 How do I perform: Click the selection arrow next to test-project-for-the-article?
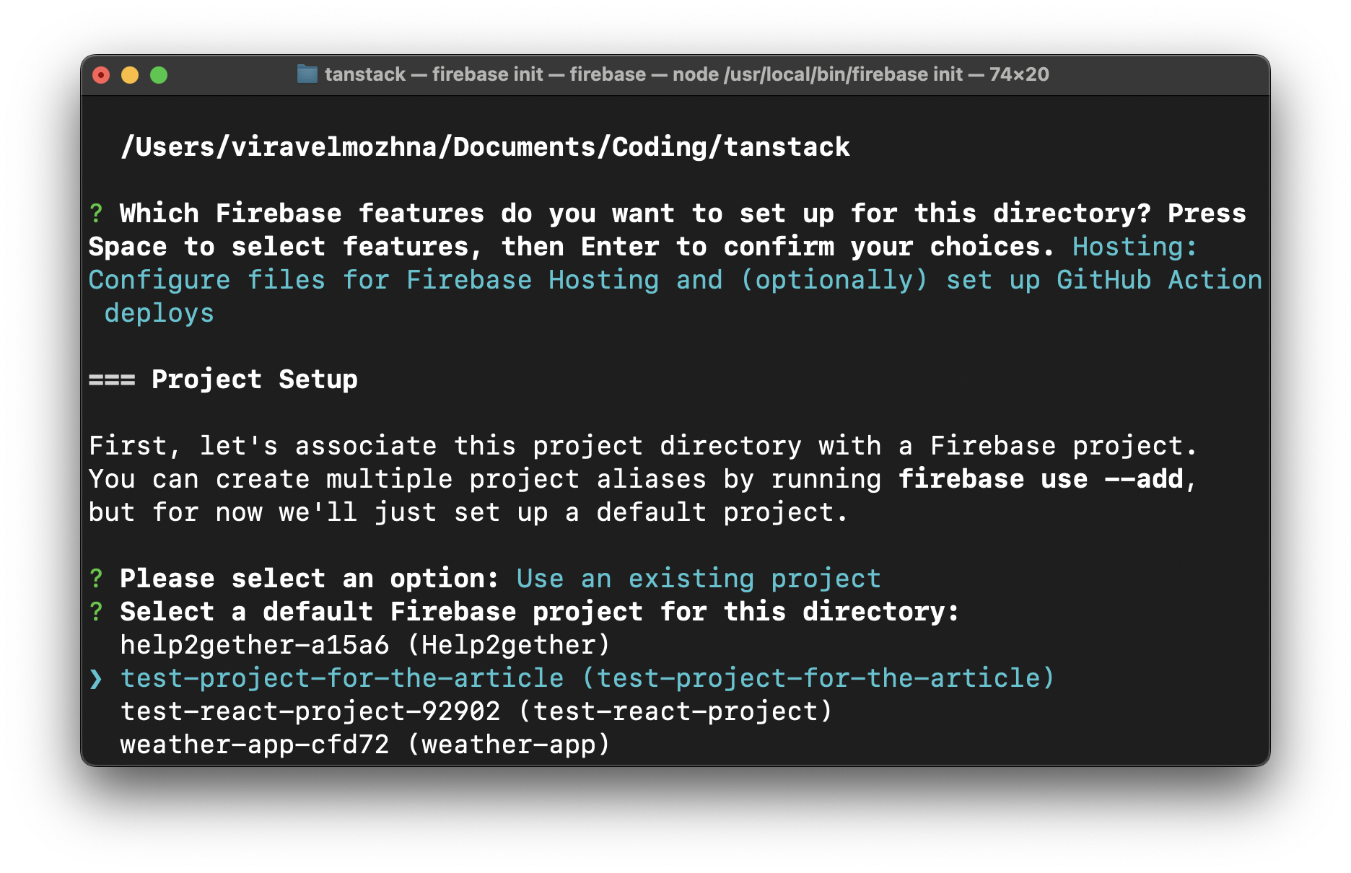click(x=96, y=677)
